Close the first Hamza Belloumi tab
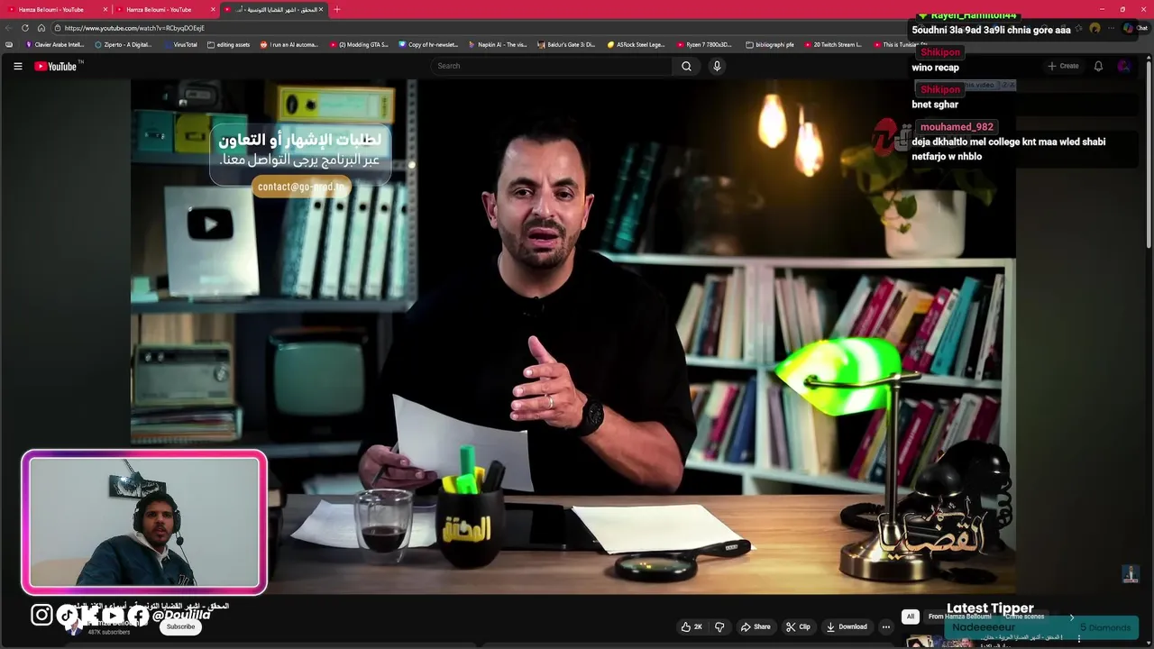The image size is (1154, 649). (x=105, y=9)
